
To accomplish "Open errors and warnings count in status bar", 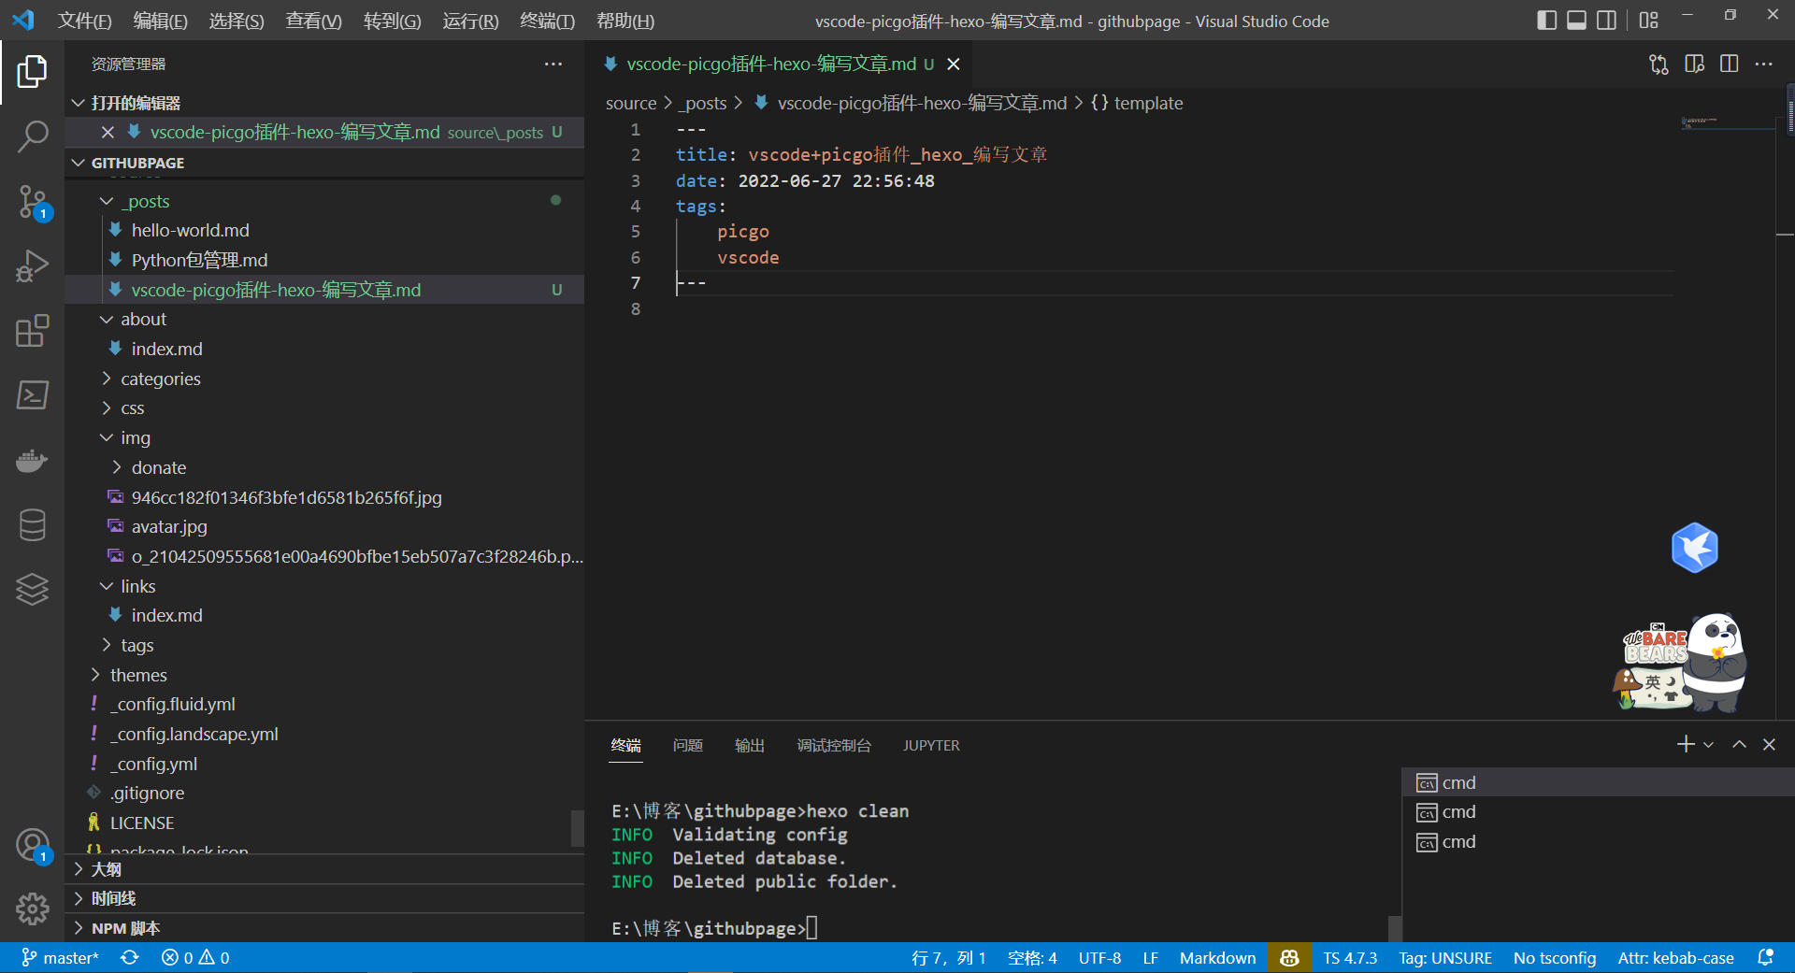I will click(195, 957).
